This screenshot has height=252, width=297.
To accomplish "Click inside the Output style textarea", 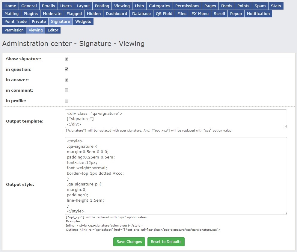I will [176, 176].
